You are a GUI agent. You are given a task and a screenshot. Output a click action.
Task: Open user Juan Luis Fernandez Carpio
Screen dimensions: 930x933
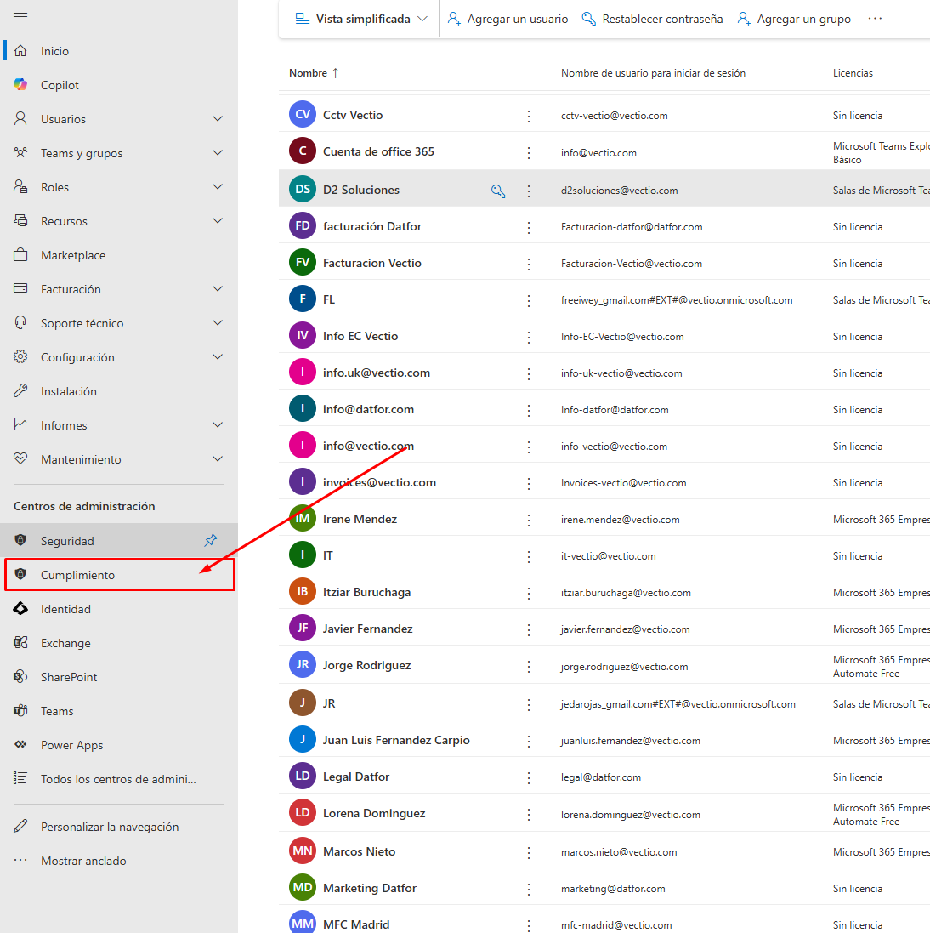[x=396, y=740]
